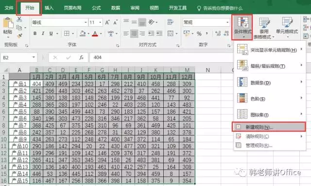
Task: Click the Accounting currency format icon
Action: pyautogui.click(x=187, y=33)
